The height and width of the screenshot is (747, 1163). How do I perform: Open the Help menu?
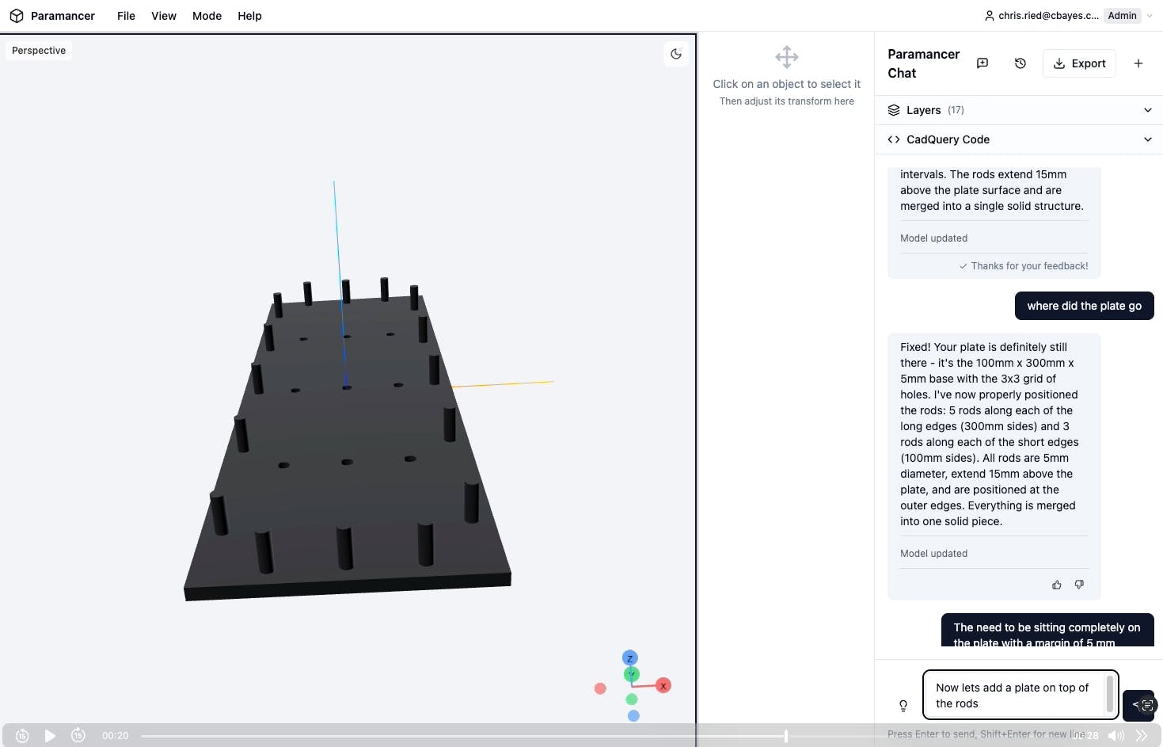pyautogui.click(x=249, y=16)
